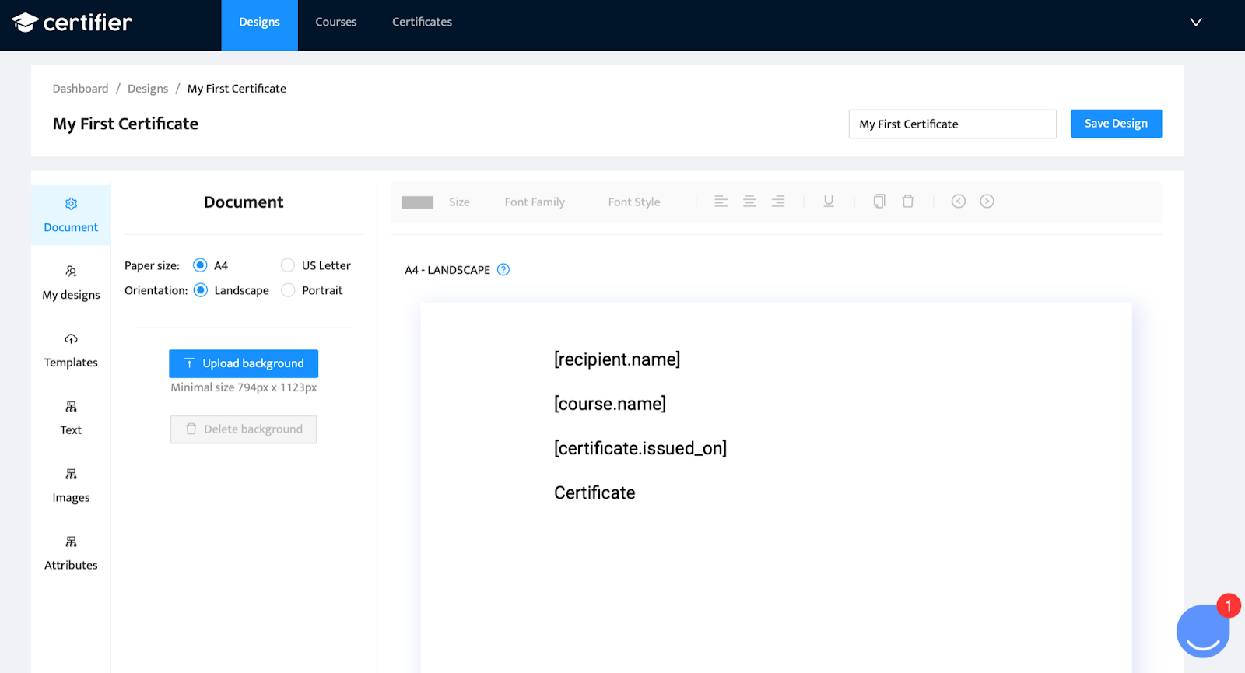Select the [course.name] text element

[610, 404]
